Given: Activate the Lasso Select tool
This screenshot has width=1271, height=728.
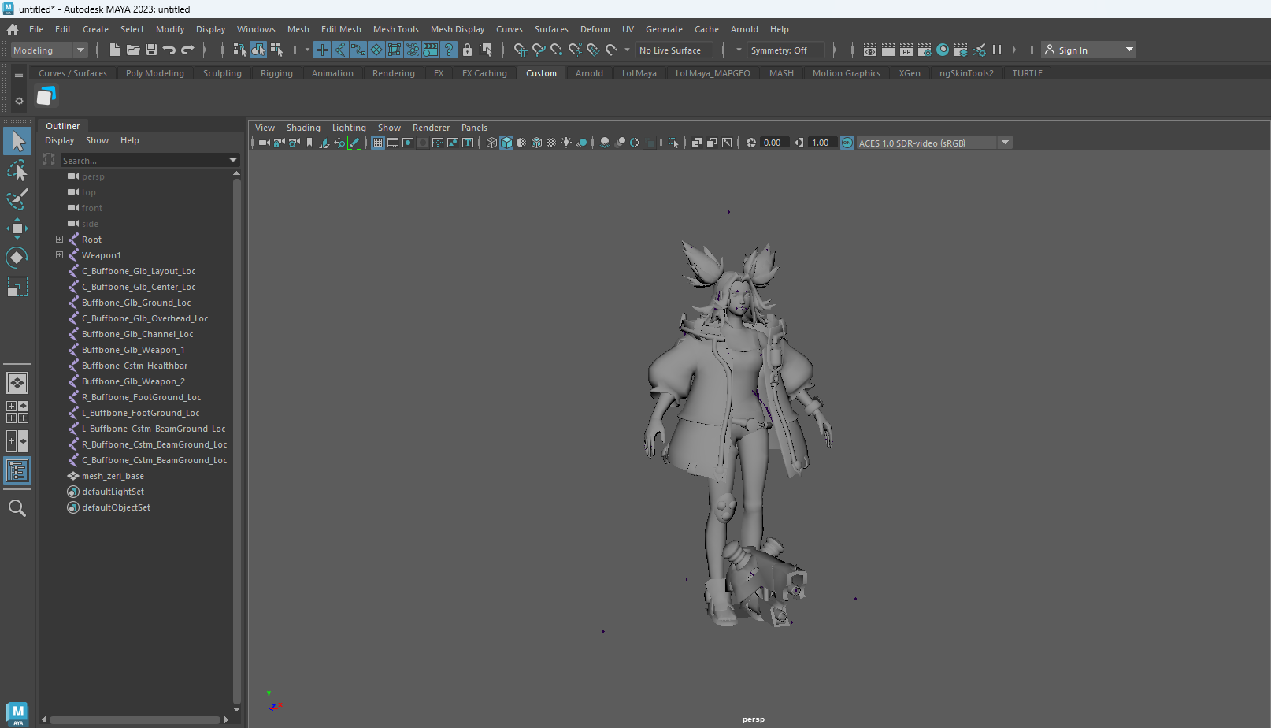Looking at the screenshot, I should (x=17, y=170).
